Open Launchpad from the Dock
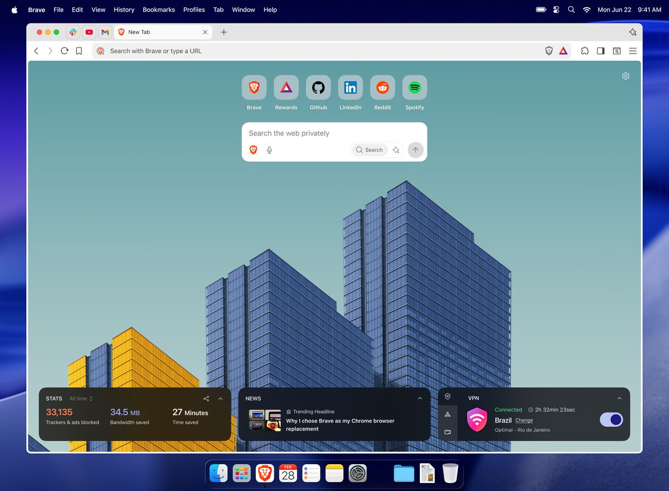 (241, 474)
